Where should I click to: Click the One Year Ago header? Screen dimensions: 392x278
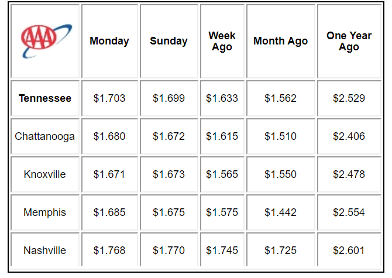(349, 41)
